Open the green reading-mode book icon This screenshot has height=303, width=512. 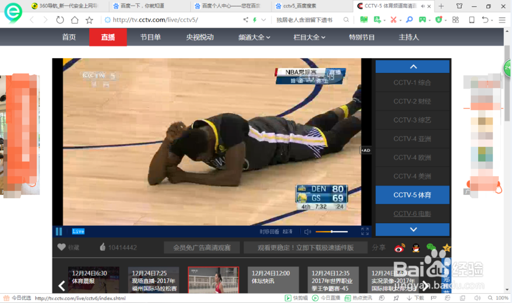364,20
